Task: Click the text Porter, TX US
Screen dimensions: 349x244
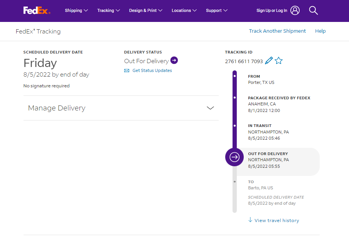Action: click(261, 82)
